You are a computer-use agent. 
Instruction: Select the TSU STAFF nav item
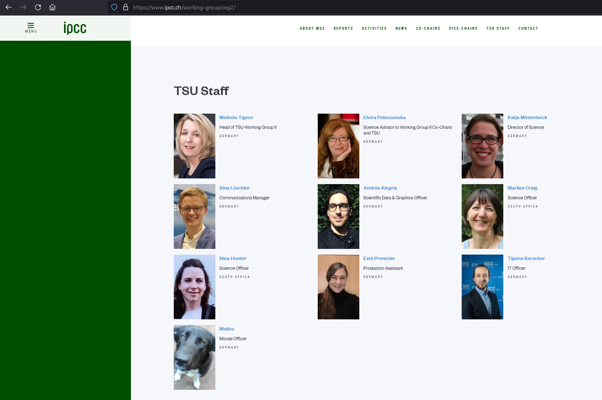pyautogui.click(x=498, y=29)
